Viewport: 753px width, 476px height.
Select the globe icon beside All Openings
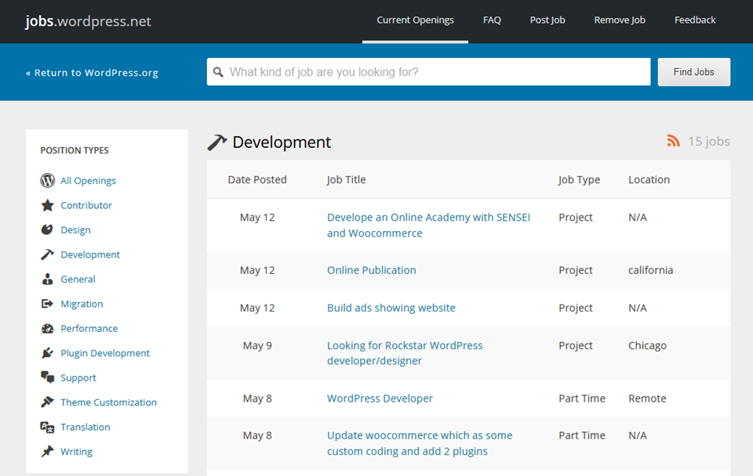[x=46, y=180]
